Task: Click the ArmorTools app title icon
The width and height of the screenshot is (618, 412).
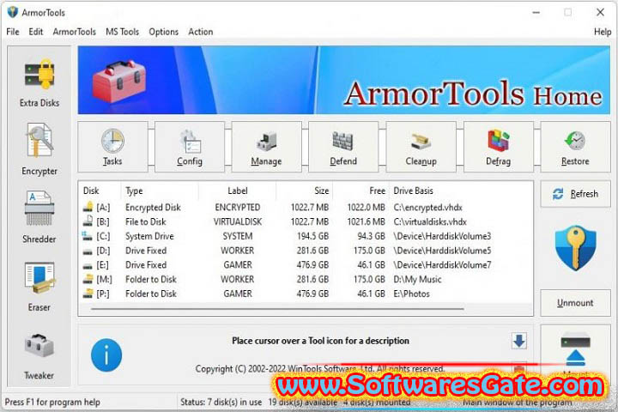Action: point(13,12)
